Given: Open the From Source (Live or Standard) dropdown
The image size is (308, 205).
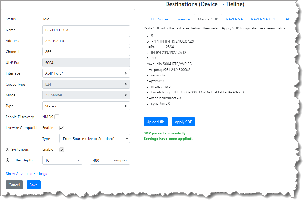Looking at the screenshot, I should pyautogui.click(x=94, y=139).
